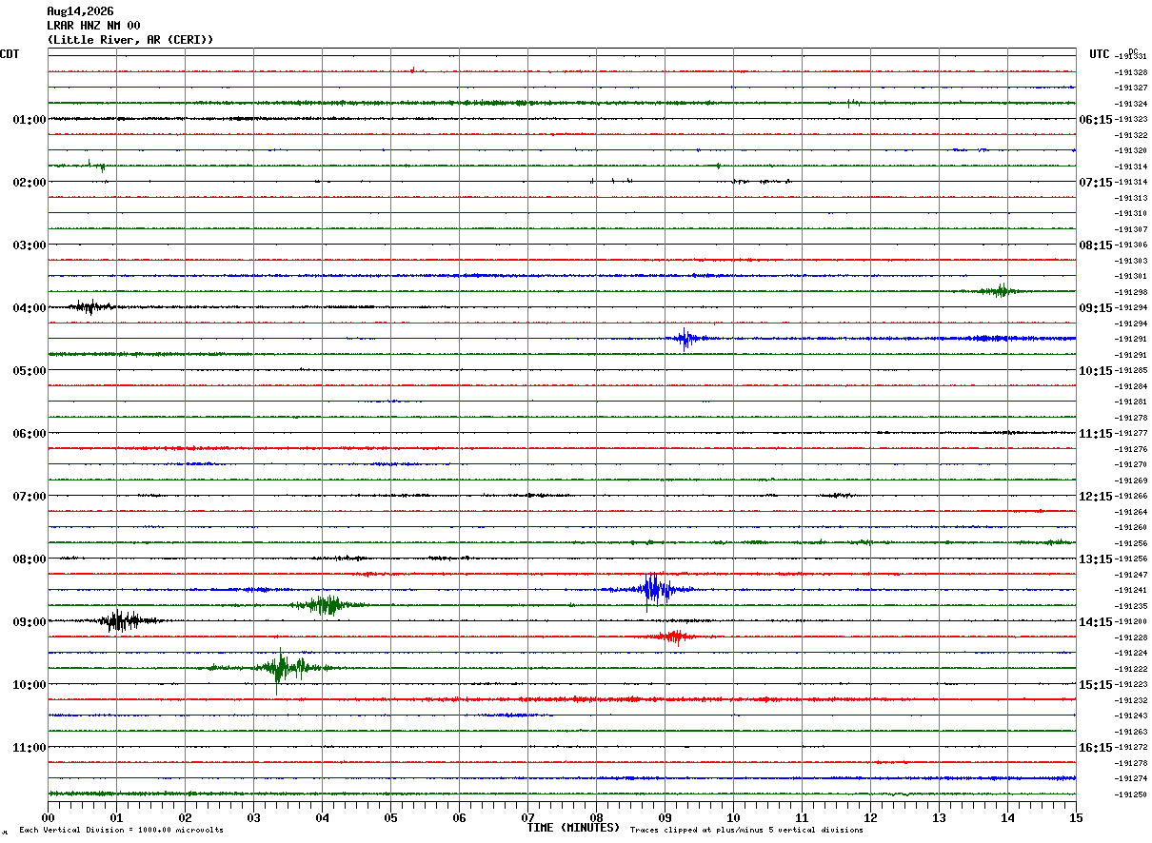This screenshot has width=1152, height=843.
Task: Click the TIME (MINUTES) axis label
Action: pos(573,828)
